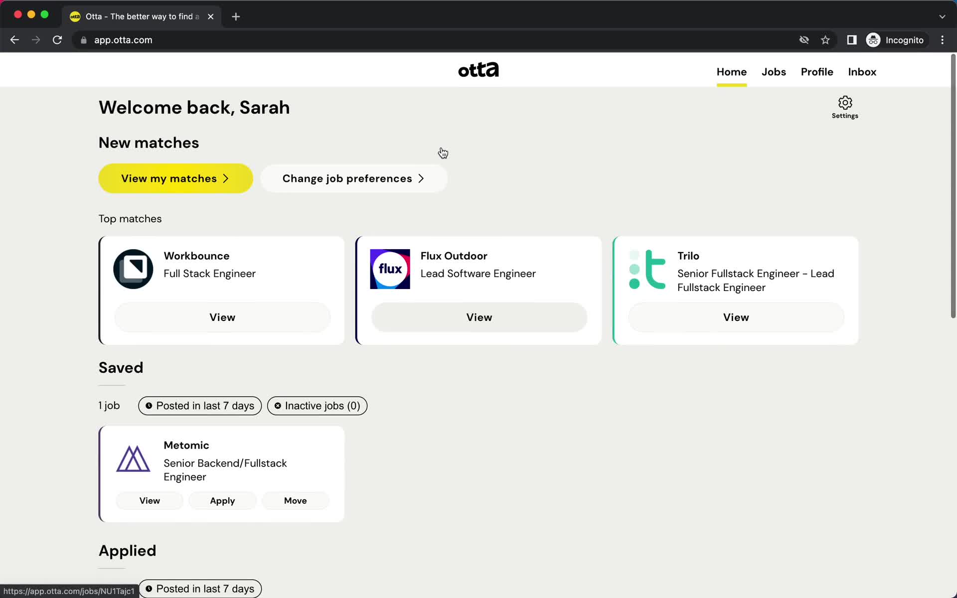Click the Trilo company logo
This screenshot has width=957, height=598.
[647, 269]
